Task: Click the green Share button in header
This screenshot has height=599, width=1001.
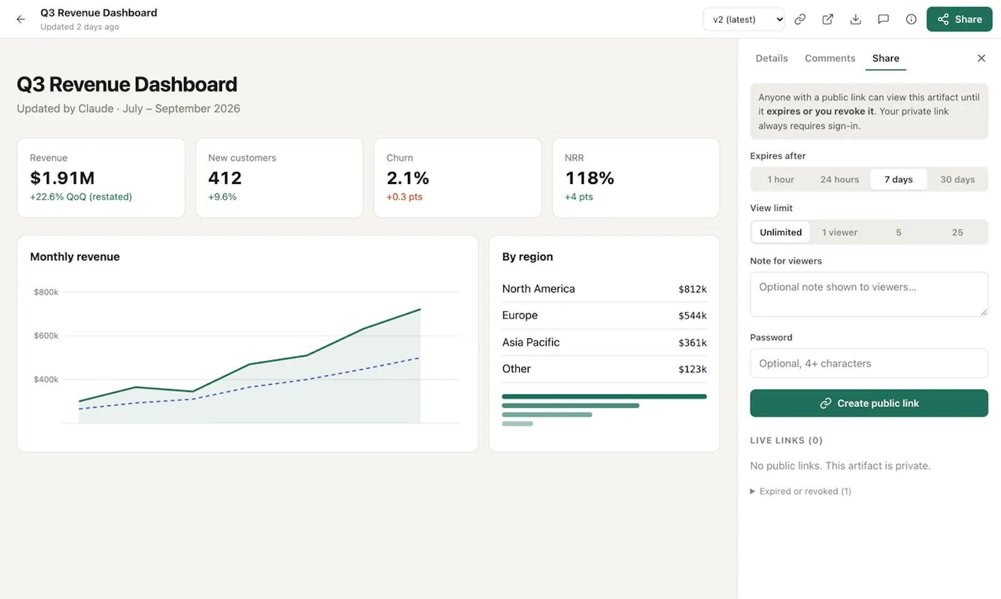Action: click(959, 19)
